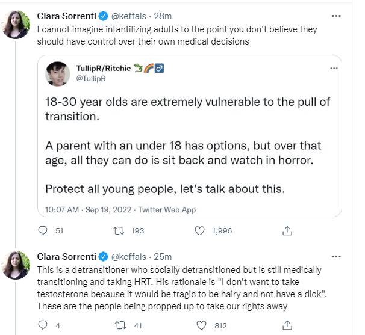Retweet the tweet showing 41 retweets

(119, 325)
